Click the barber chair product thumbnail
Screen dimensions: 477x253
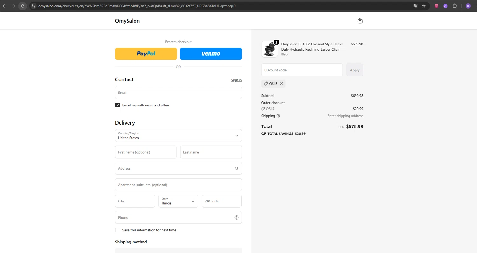tap(270, 49)
